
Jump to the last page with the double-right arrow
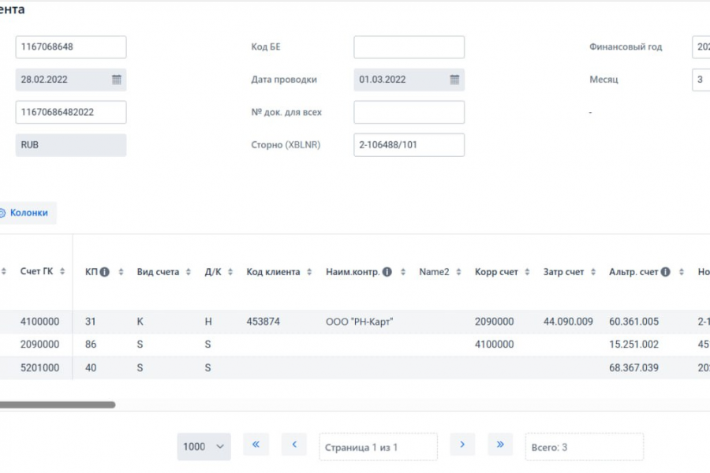[x=499, y=445]
